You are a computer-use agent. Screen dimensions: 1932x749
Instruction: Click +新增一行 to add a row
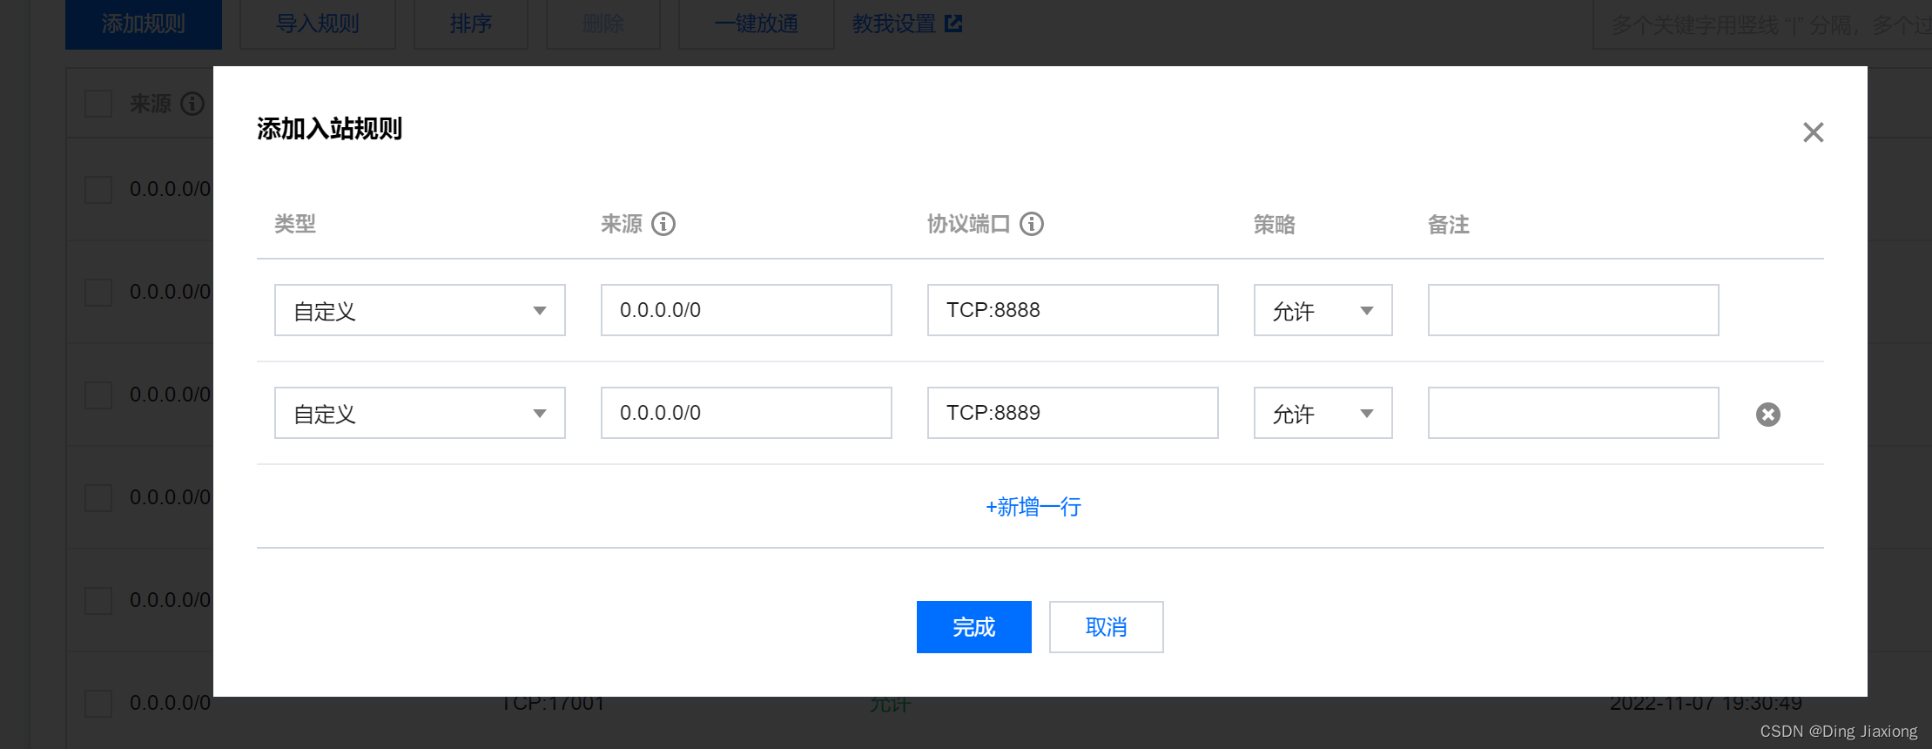pos(1033,507)
